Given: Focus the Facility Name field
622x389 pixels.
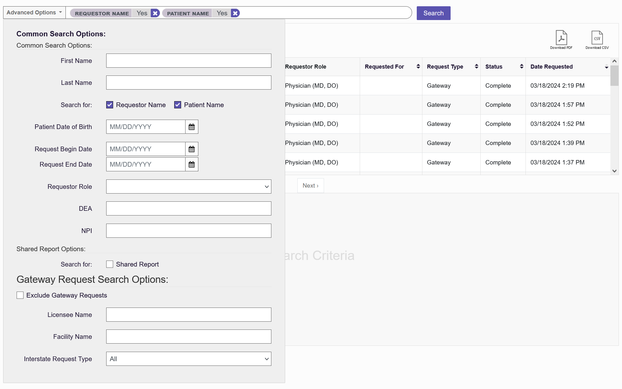Looking at the screenshot, I should pyautogui.click(x=189, y=337).
